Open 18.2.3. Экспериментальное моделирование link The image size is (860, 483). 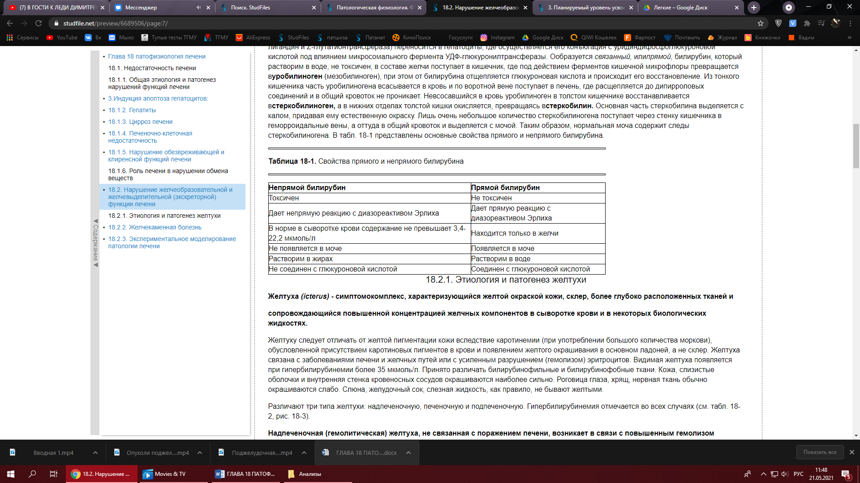click(172, 242)
